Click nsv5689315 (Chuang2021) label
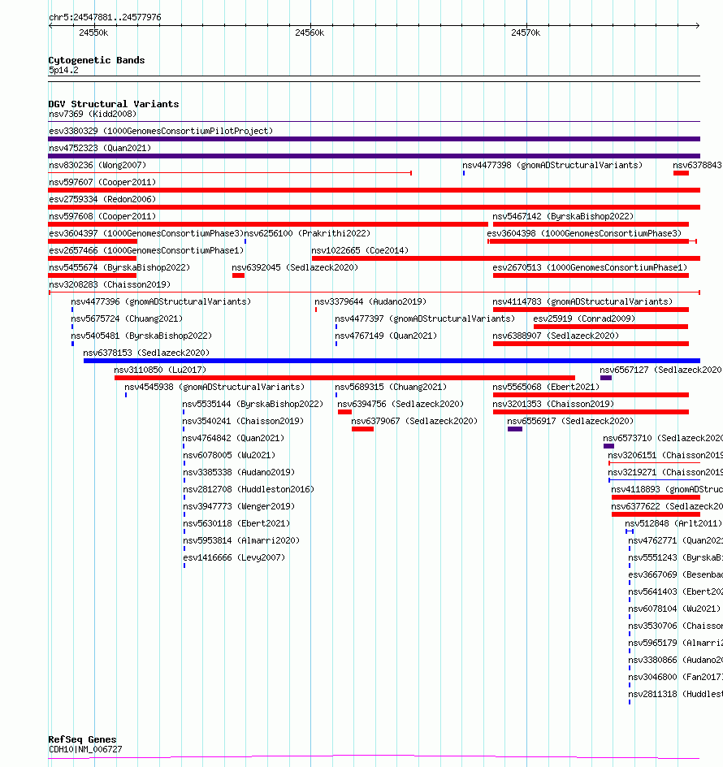The width and height of the screenshot is (723, 767). (x=391, y=388)
